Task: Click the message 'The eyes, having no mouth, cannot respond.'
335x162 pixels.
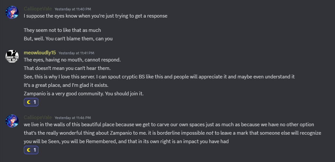Action: coord(72,60)
